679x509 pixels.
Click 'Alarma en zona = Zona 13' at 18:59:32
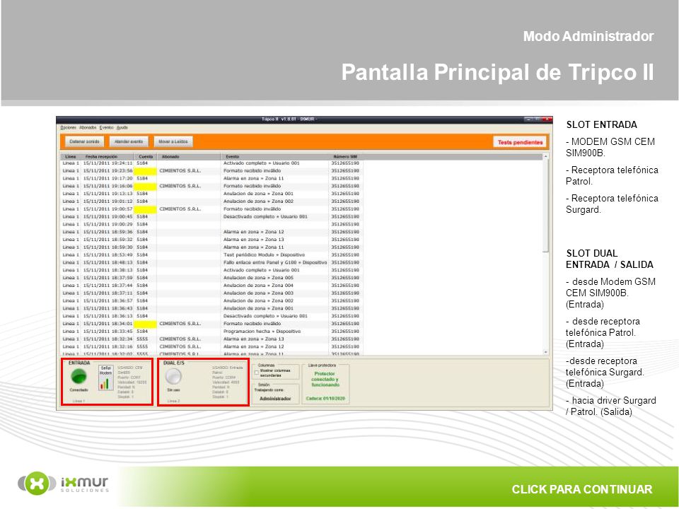pyautogui.click(x=254, y=240)
